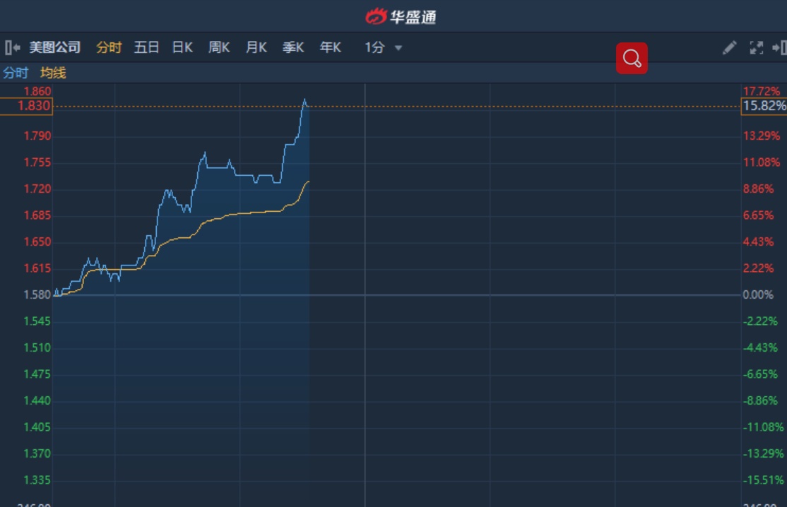Toggle the 分时 line legend

point(16,73)
